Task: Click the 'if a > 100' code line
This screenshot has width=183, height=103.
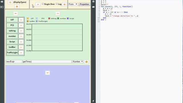Action: pyautogui.click(x=115, y=12)
